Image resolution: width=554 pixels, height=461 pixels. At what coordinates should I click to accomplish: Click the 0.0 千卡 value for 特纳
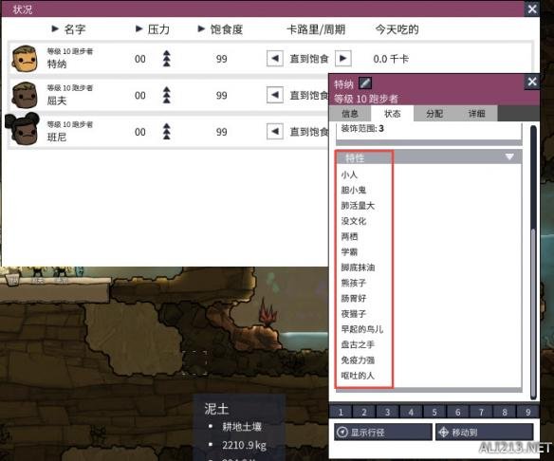tap(391, 59)
